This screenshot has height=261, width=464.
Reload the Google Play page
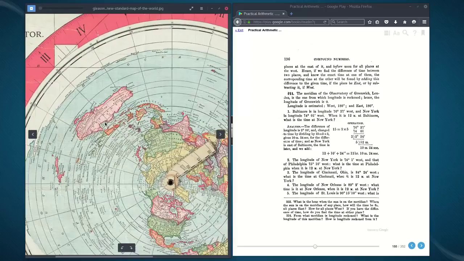(x=325, y=22)
